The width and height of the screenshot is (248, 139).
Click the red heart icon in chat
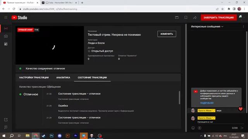(241, 109)
